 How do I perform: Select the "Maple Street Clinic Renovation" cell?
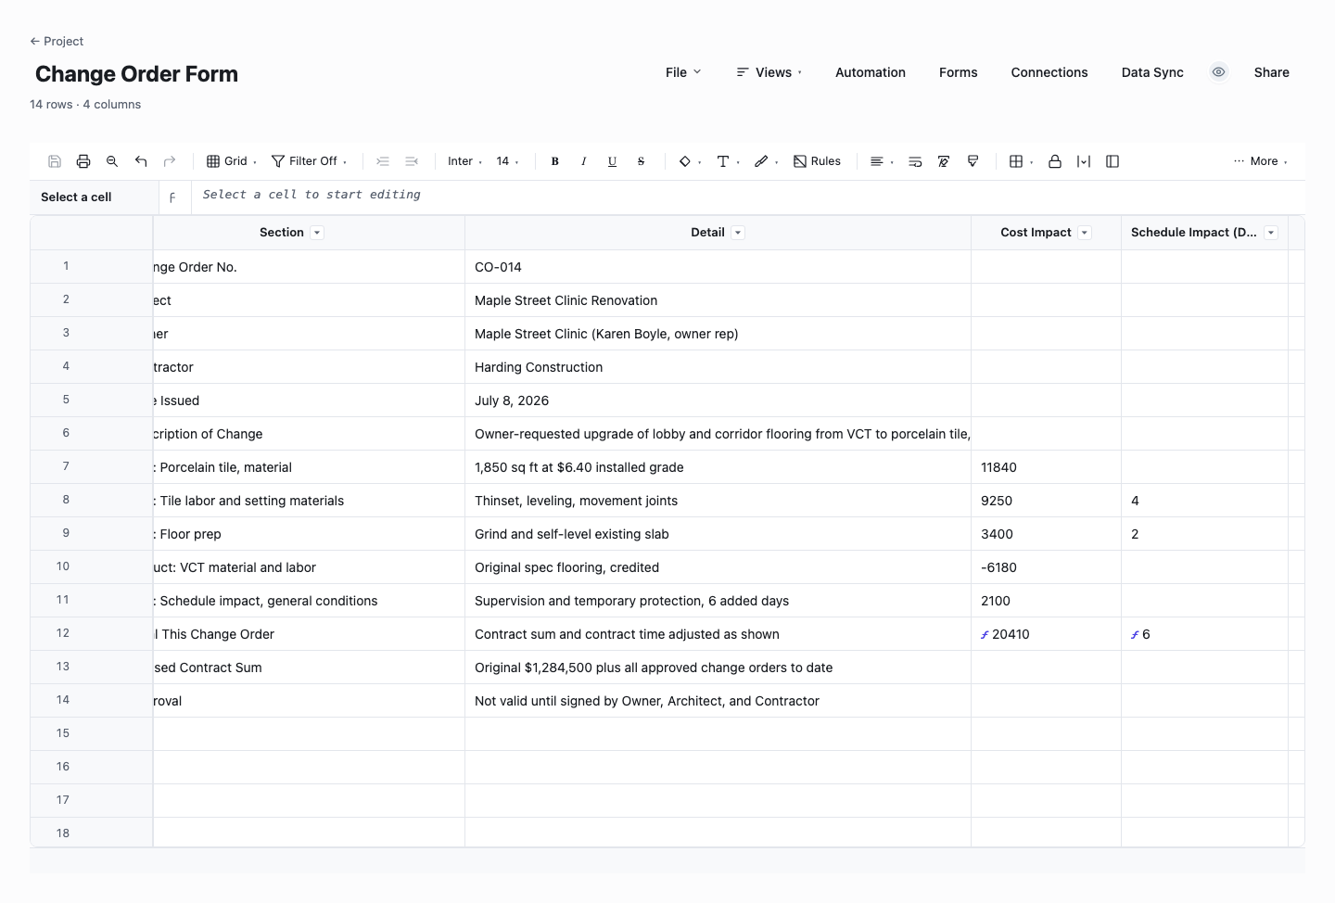point(718,300)
